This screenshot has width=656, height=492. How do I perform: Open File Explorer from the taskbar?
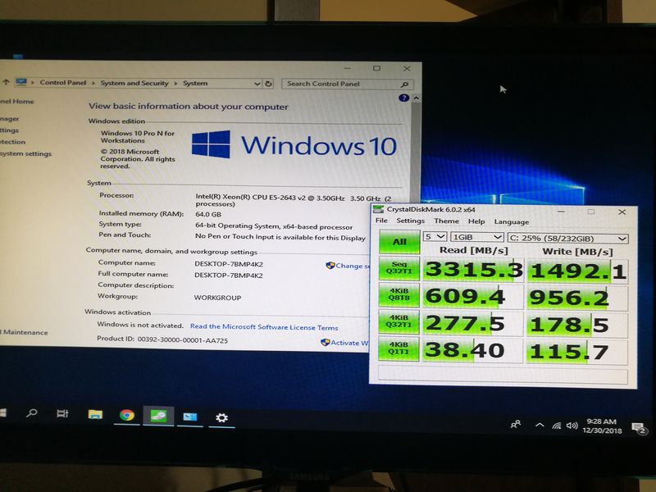(x=95, y=415)
